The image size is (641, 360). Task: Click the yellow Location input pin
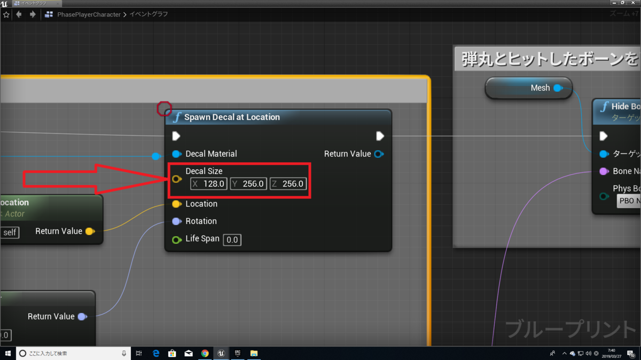pyautogui.click(x=176, y=204)
